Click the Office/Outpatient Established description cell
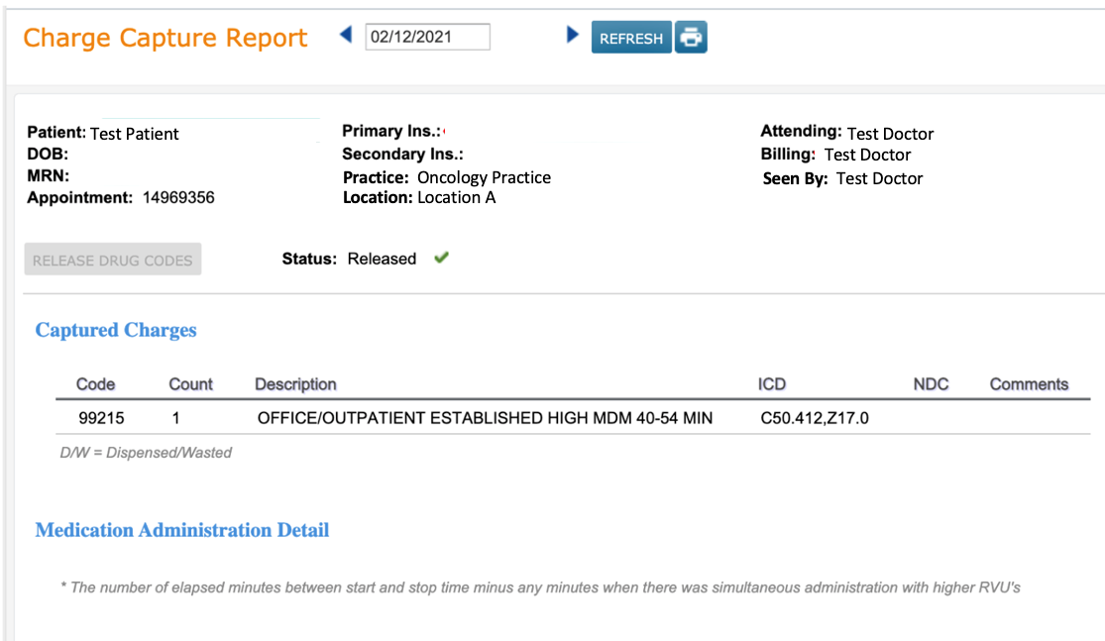 (485, 418)
